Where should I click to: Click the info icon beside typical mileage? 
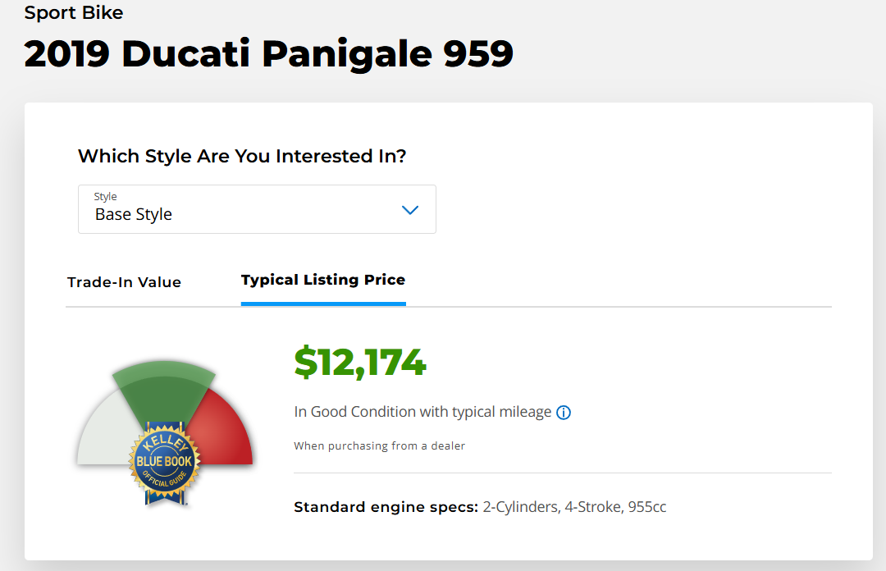pyautogui.click(x=564, y=413)
